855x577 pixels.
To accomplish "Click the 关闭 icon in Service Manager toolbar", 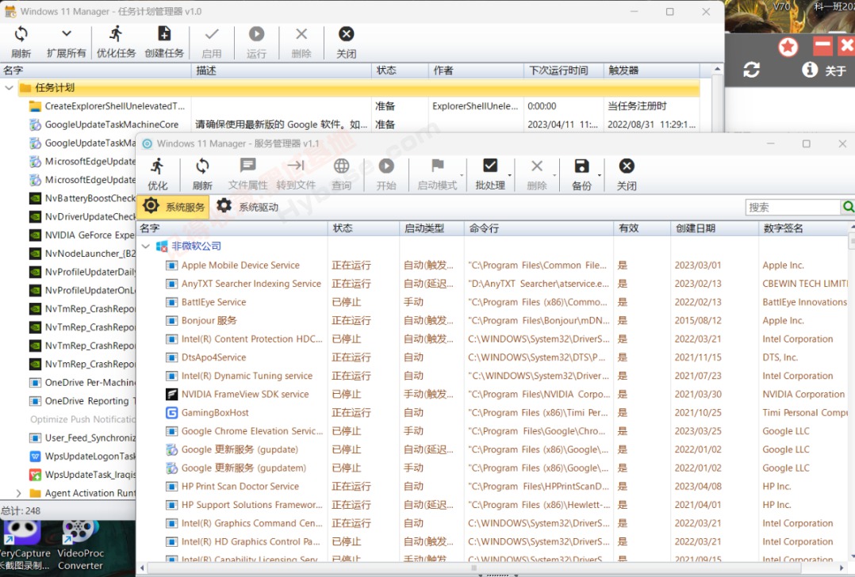I will 627,166.
